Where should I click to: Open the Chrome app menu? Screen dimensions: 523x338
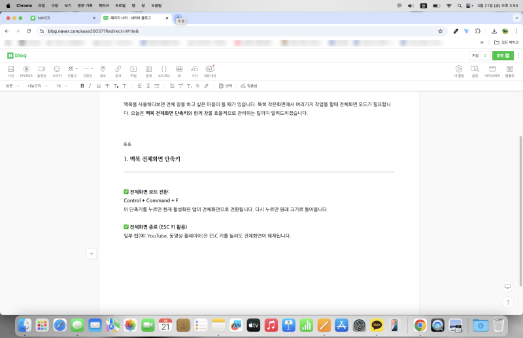coord(24,6)
